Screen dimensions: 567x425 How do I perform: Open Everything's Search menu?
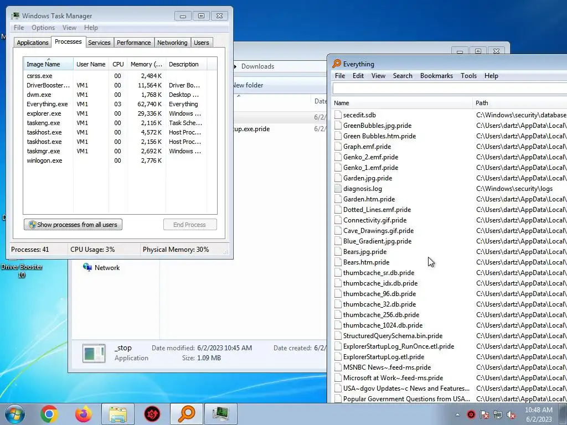click(x=403, y=75)
